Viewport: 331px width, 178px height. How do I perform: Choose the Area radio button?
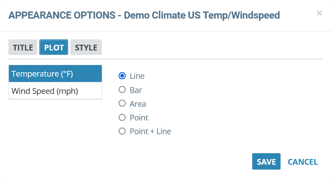(122, 104)
